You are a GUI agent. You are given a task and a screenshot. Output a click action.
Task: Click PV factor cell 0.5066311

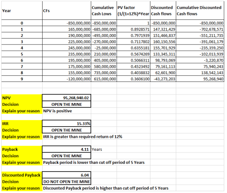click(x=133, y=60)
